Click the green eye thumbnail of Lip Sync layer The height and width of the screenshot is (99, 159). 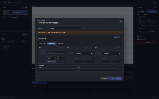click(11, 12)
